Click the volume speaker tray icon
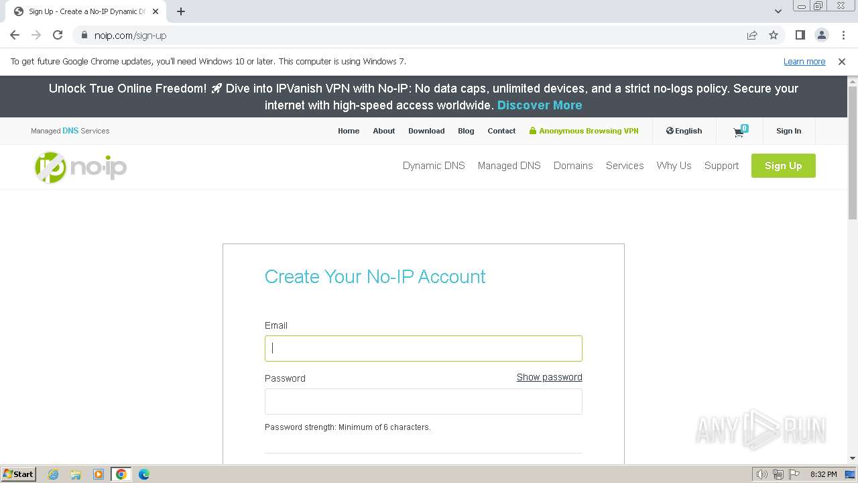The width and height of the screenshot is (858, 483). 761,474
